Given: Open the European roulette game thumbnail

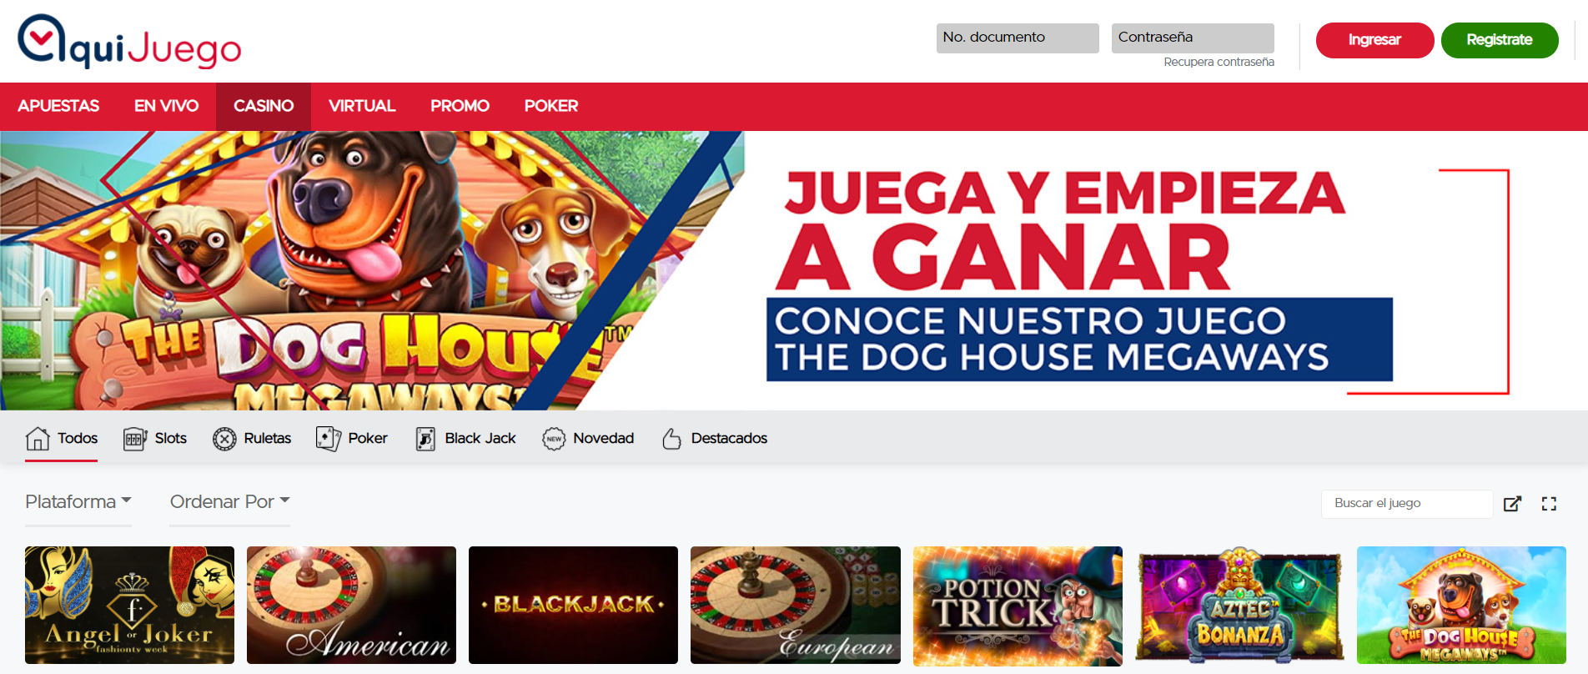Looking at the screenshot, I should 796,606.
